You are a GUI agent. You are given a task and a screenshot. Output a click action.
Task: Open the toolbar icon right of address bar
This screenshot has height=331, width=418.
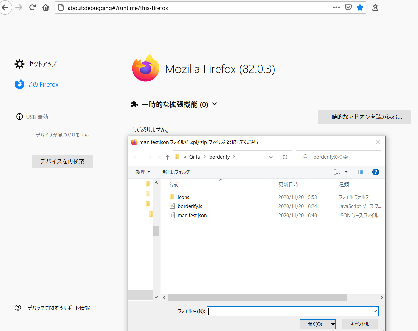[x=375, y=8]
